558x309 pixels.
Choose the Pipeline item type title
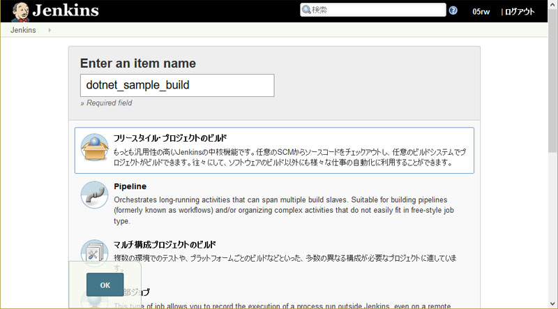[130, 186]
